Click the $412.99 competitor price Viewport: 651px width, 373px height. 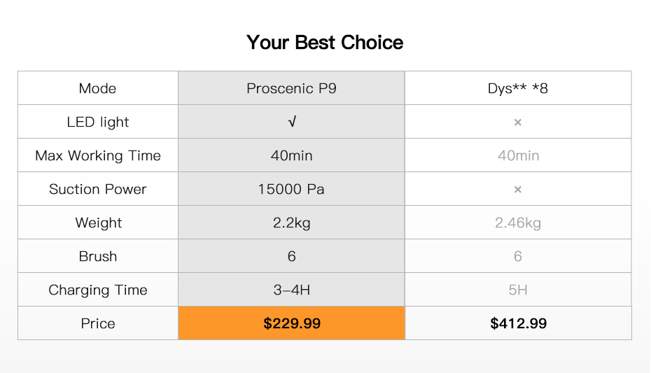[x=518, y=323]
